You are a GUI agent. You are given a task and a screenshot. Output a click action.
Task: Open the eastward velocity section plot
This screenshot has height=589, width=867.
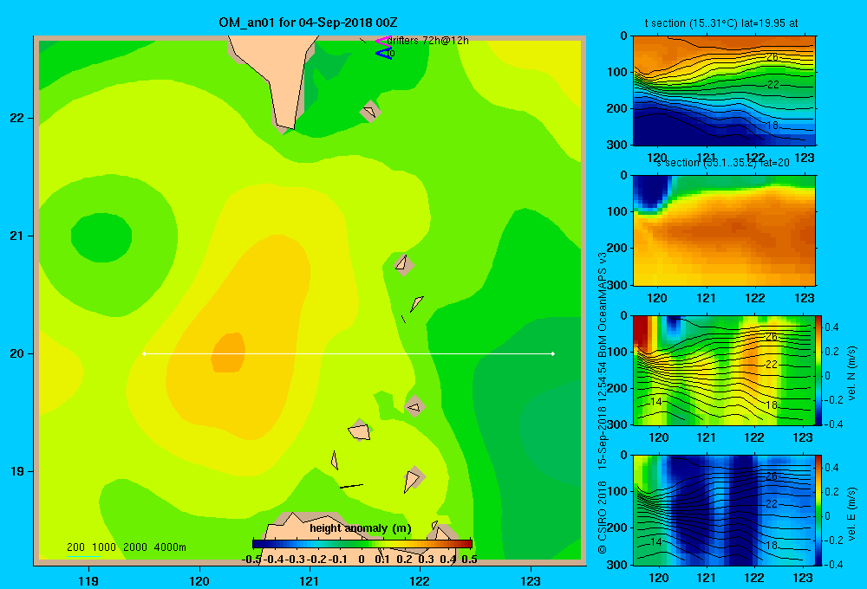724,510
